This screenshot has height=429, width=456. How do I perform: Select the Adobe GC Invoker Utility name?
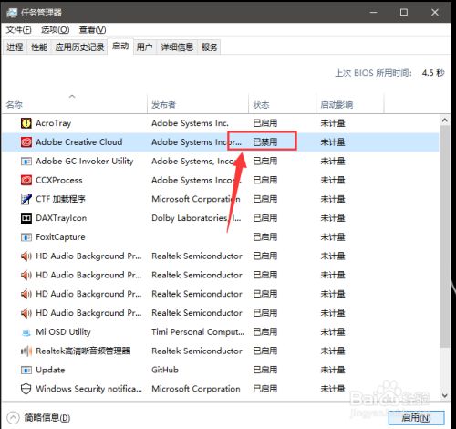tap(85, 162)
